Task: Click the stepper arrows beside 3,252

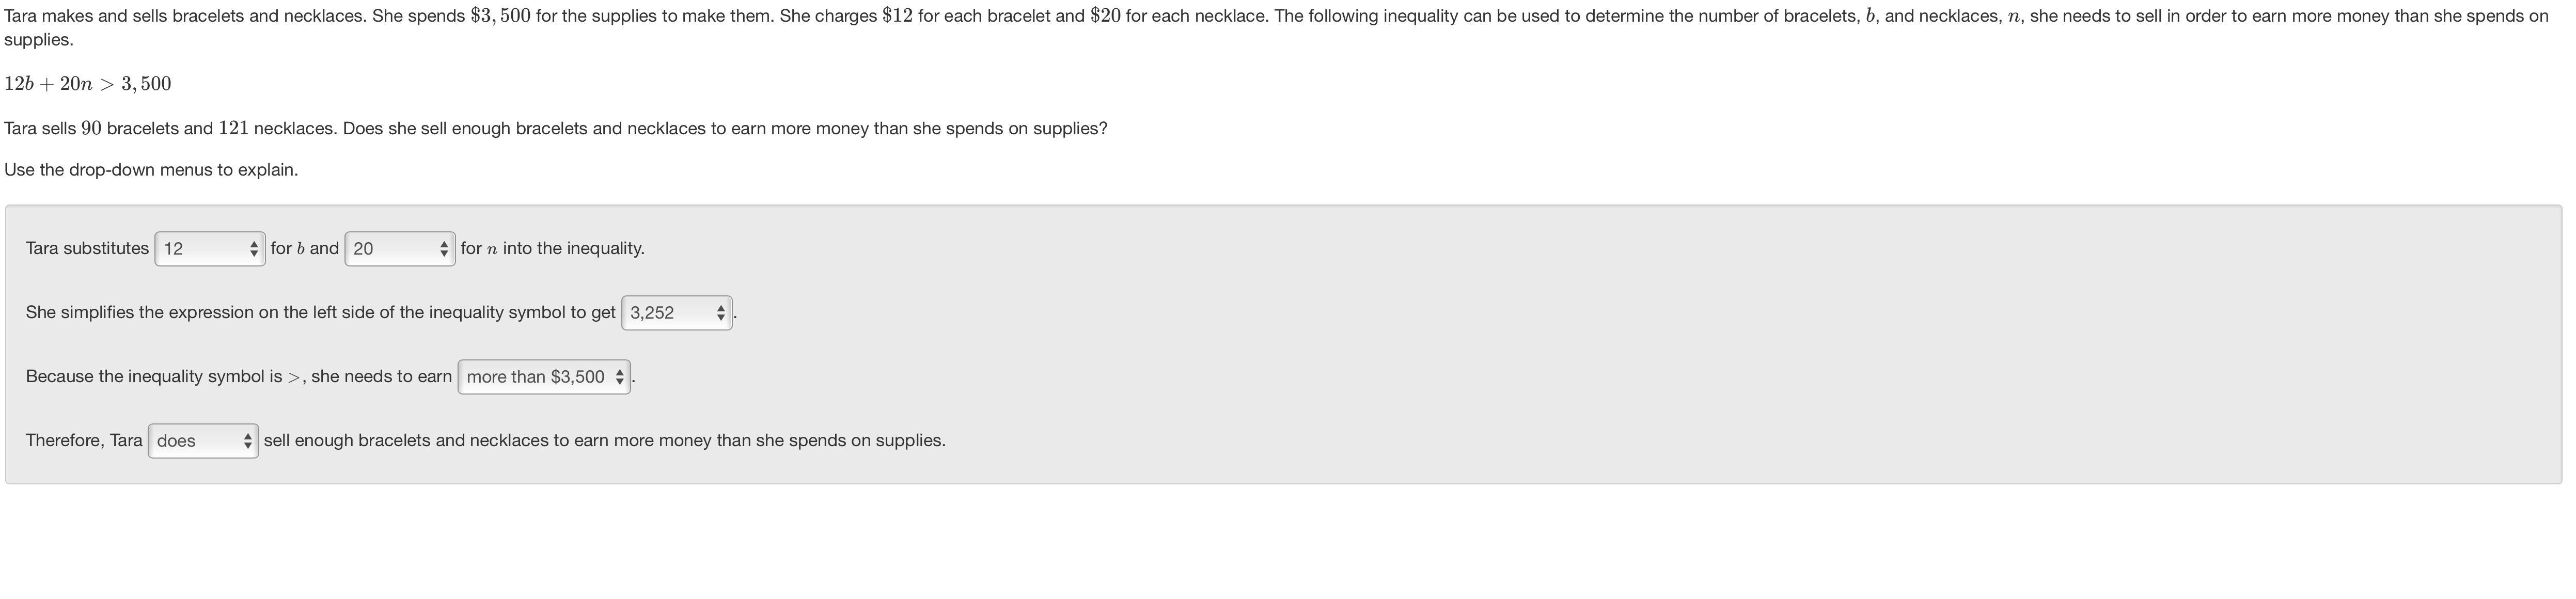Action: [x=720, y=313]
